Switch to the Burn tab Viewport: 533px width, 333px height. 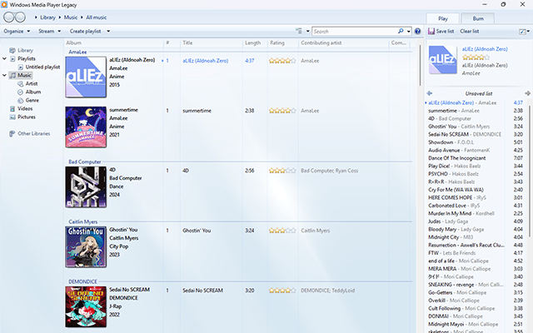tap(477, 18)
